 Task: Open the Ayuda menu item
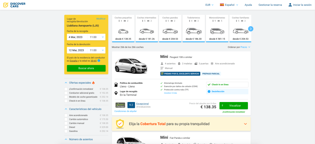(x=248, y=5)
